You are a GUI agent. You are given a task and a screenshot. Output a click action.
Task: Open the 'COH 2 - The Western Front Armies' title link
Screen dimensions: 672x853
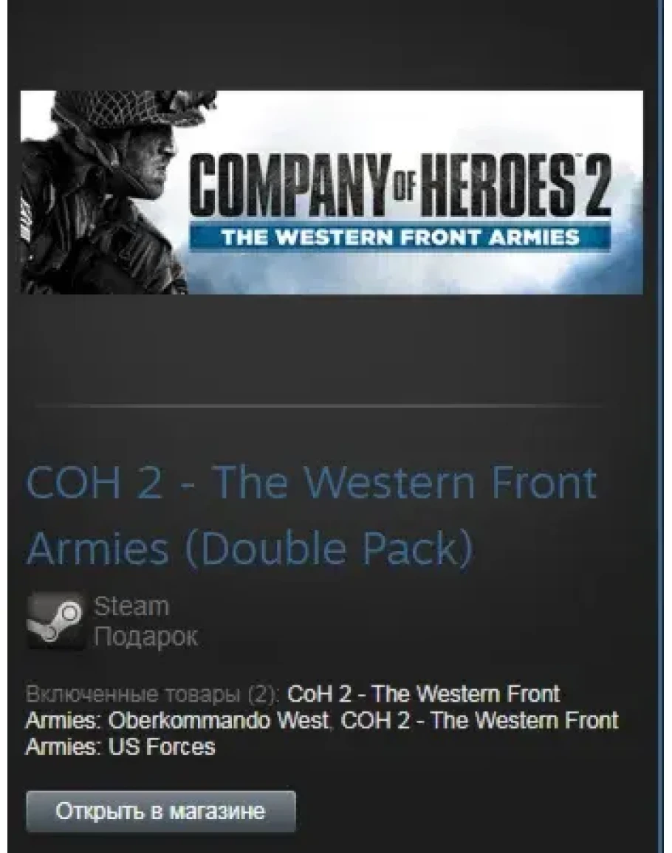(x=311, y=515)
